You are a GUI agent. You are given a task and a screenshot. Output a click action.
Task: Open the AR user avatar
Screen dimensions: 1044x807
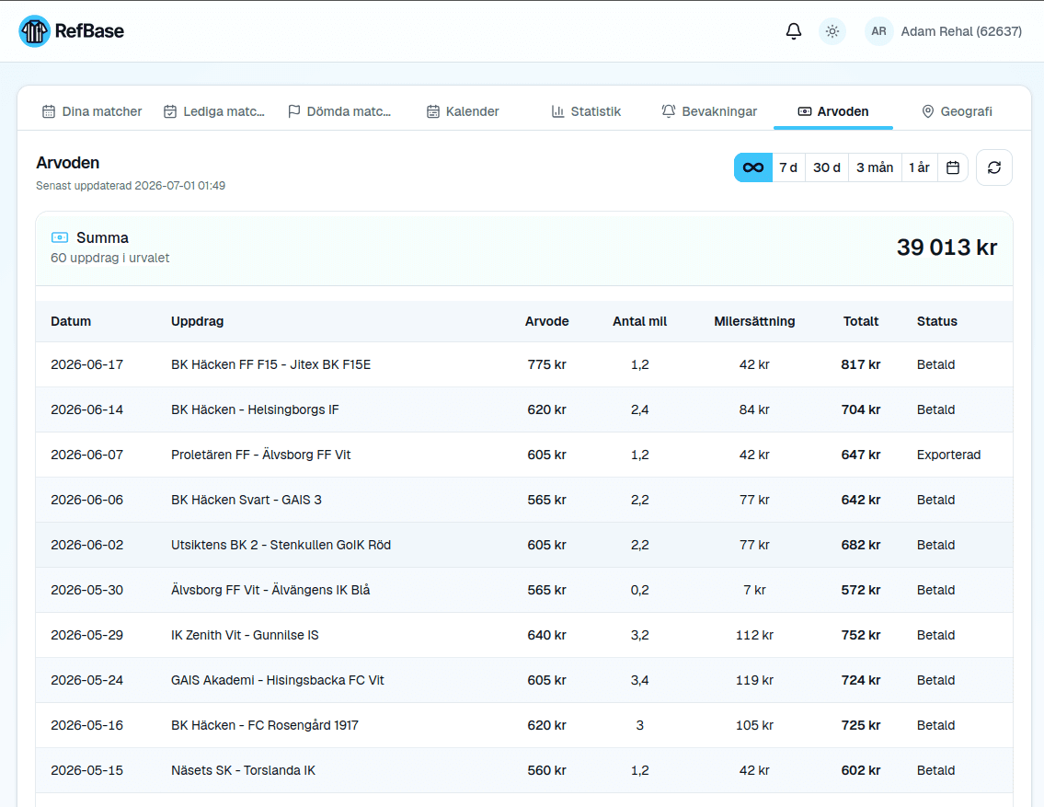[x=878, y=31]
